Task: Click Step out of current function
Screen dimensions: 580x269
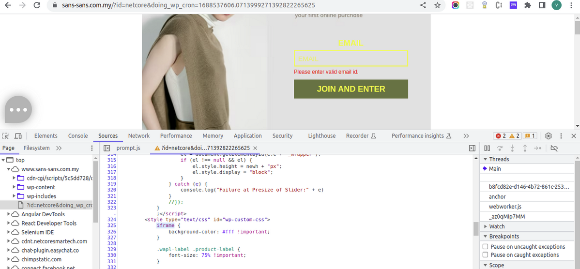Action: [525, 148]
